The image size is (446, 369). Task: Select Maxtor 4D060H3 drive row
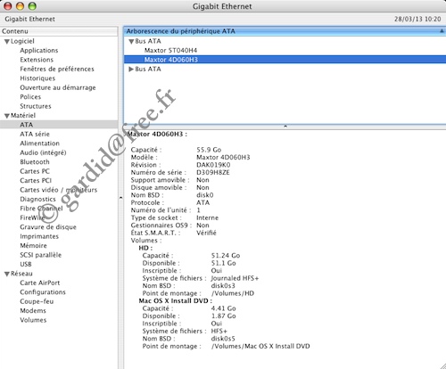click(x=285, y=60)
